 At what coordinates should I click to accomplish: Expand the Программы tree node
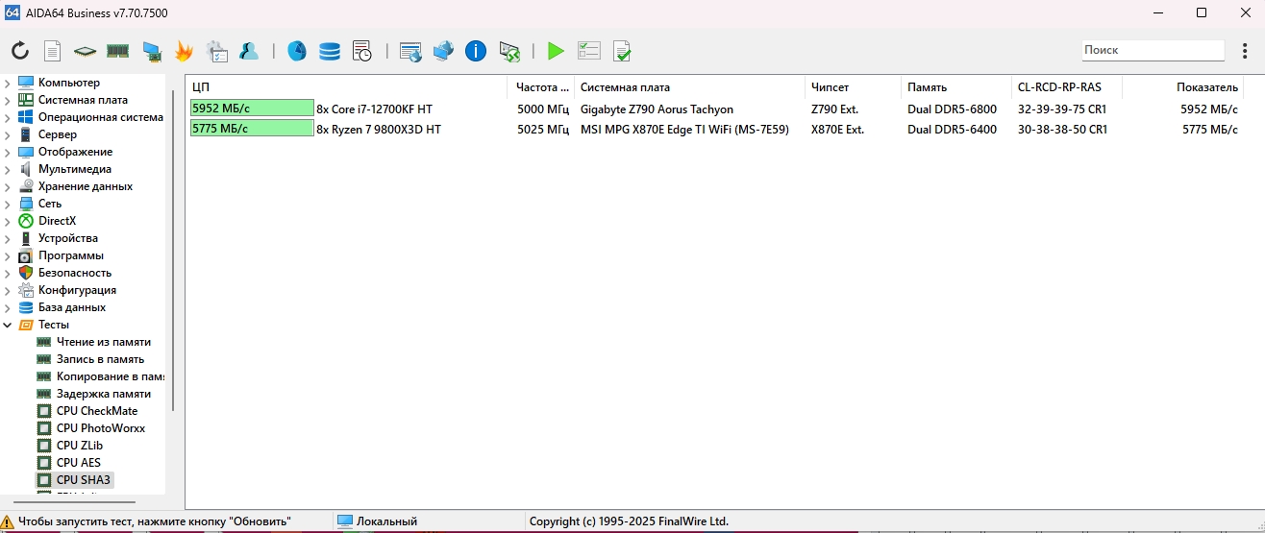8,255
